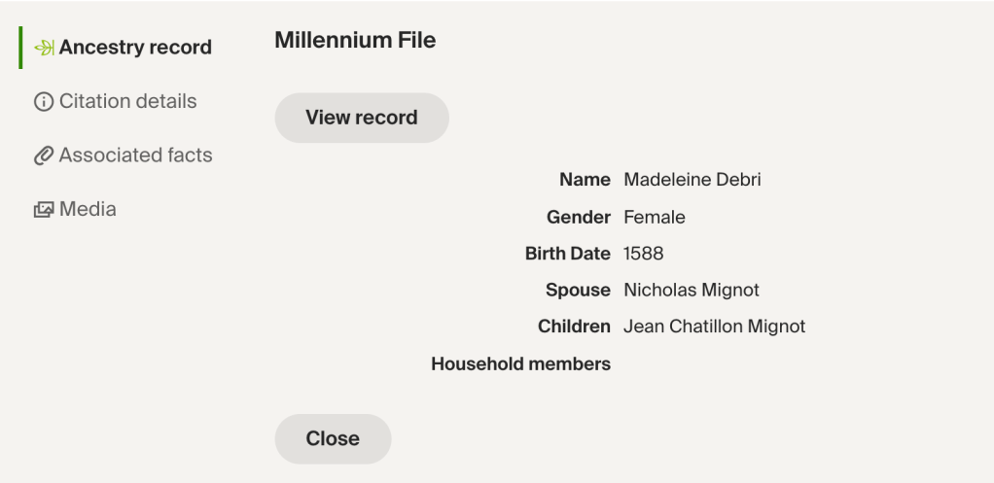Click the Media image icon
The width and height of the screenshot is (994, 483).
[x=44, y=210]
